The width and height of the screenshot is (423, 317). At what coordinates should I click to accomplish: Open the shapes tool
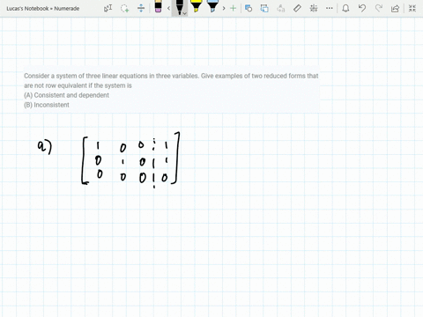249,8
